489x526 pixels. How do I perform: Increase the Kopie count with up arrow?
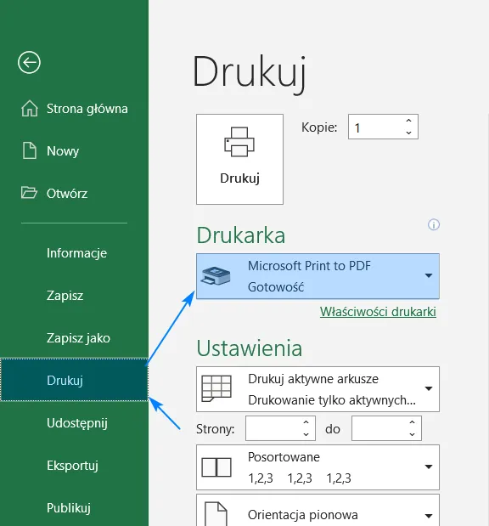[x=408, y=121]
